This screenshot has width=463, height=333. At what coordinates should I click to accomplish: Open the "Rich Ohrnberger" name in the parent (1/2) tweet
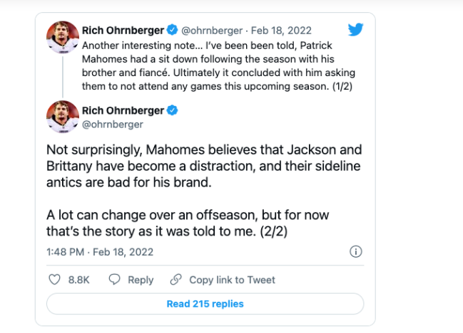point(126,31)
